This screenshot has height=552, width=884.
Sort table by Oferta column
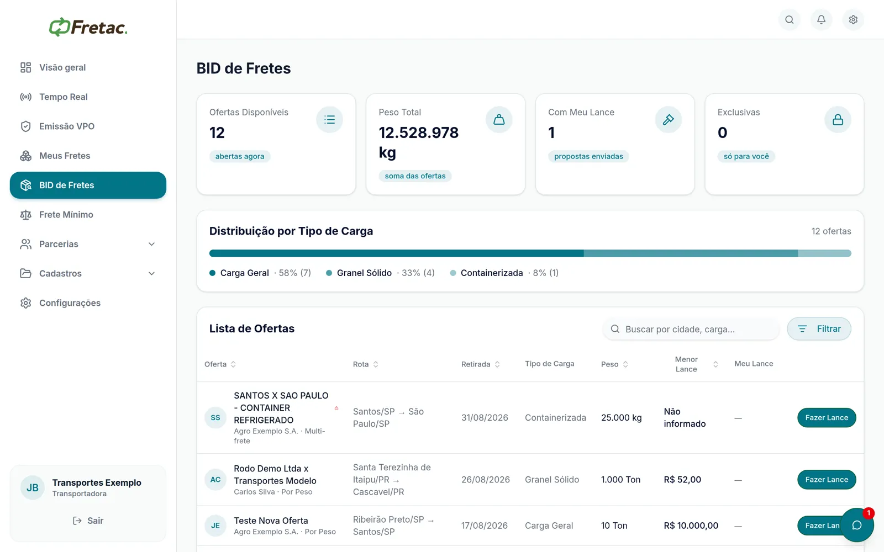click(x=220, y=364)
